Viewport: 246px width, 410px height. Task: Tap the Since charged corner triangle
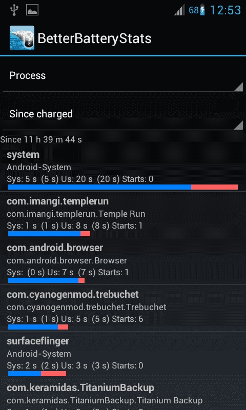tap(238, 125)
